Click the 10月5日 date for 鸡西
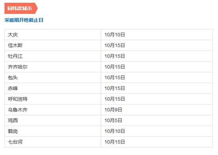Viewport: 218px width, 155px height. pyautogui.click(x=113, y=121)
